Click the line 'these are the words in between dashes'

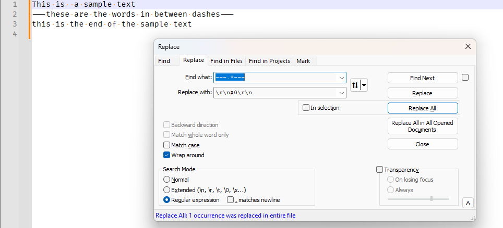[133, 15]
